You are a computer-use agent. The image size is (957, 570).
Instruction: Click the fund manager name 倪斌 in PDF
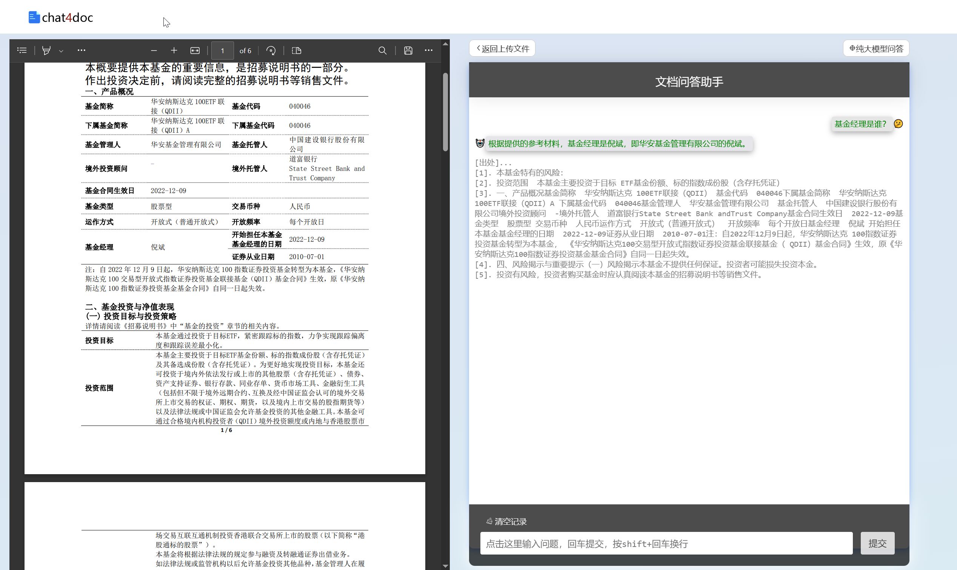tap(158, 247)
